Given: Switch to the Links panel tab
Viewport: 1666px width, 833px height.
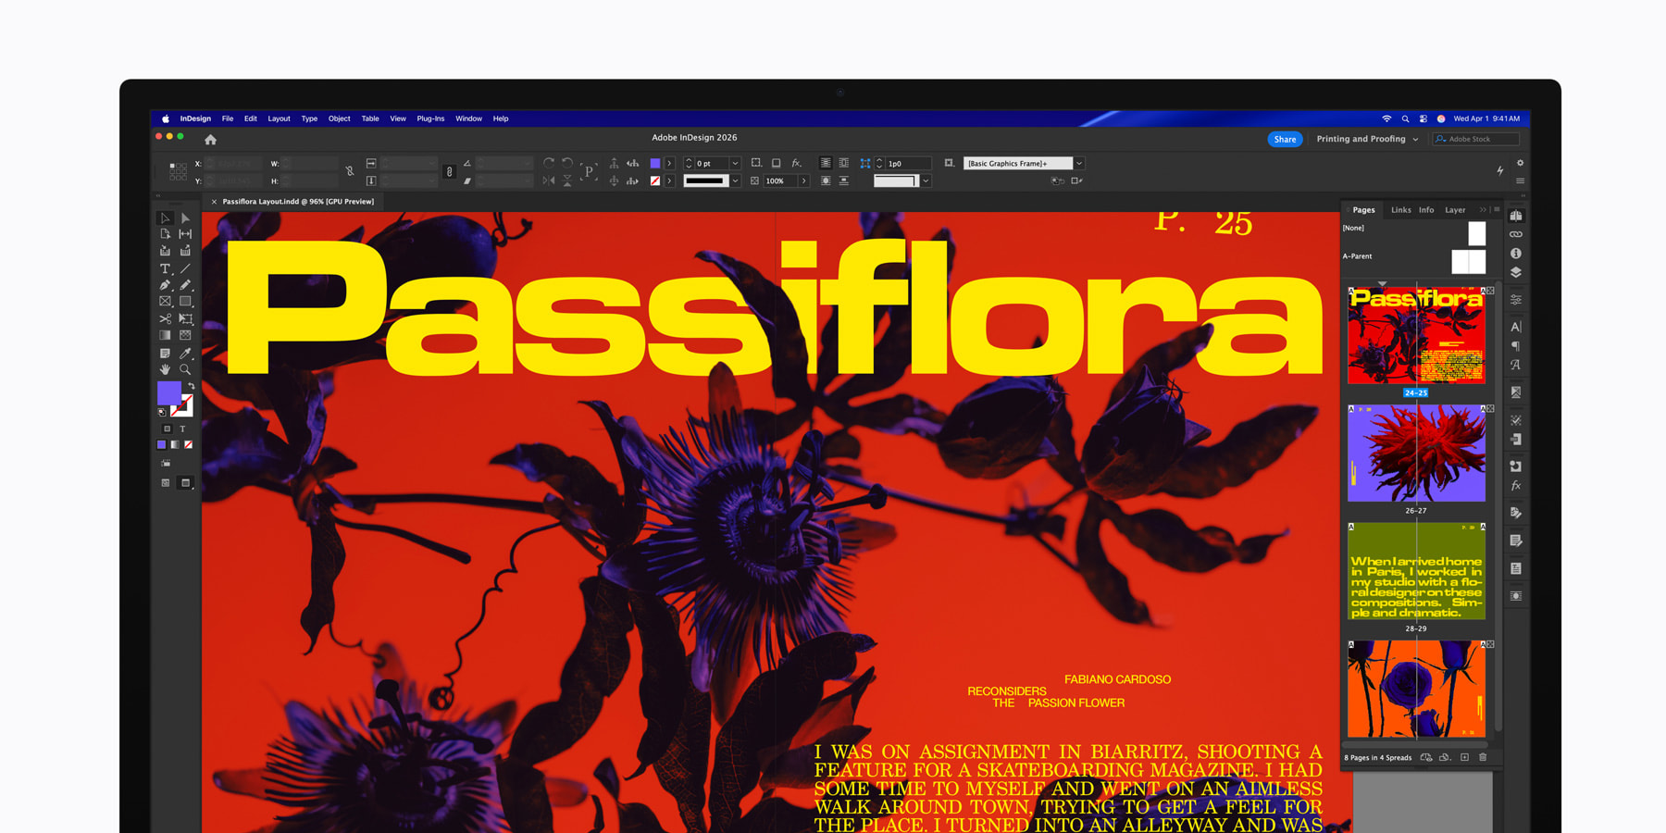Looking at the screenshot, I should [1400, 210].
